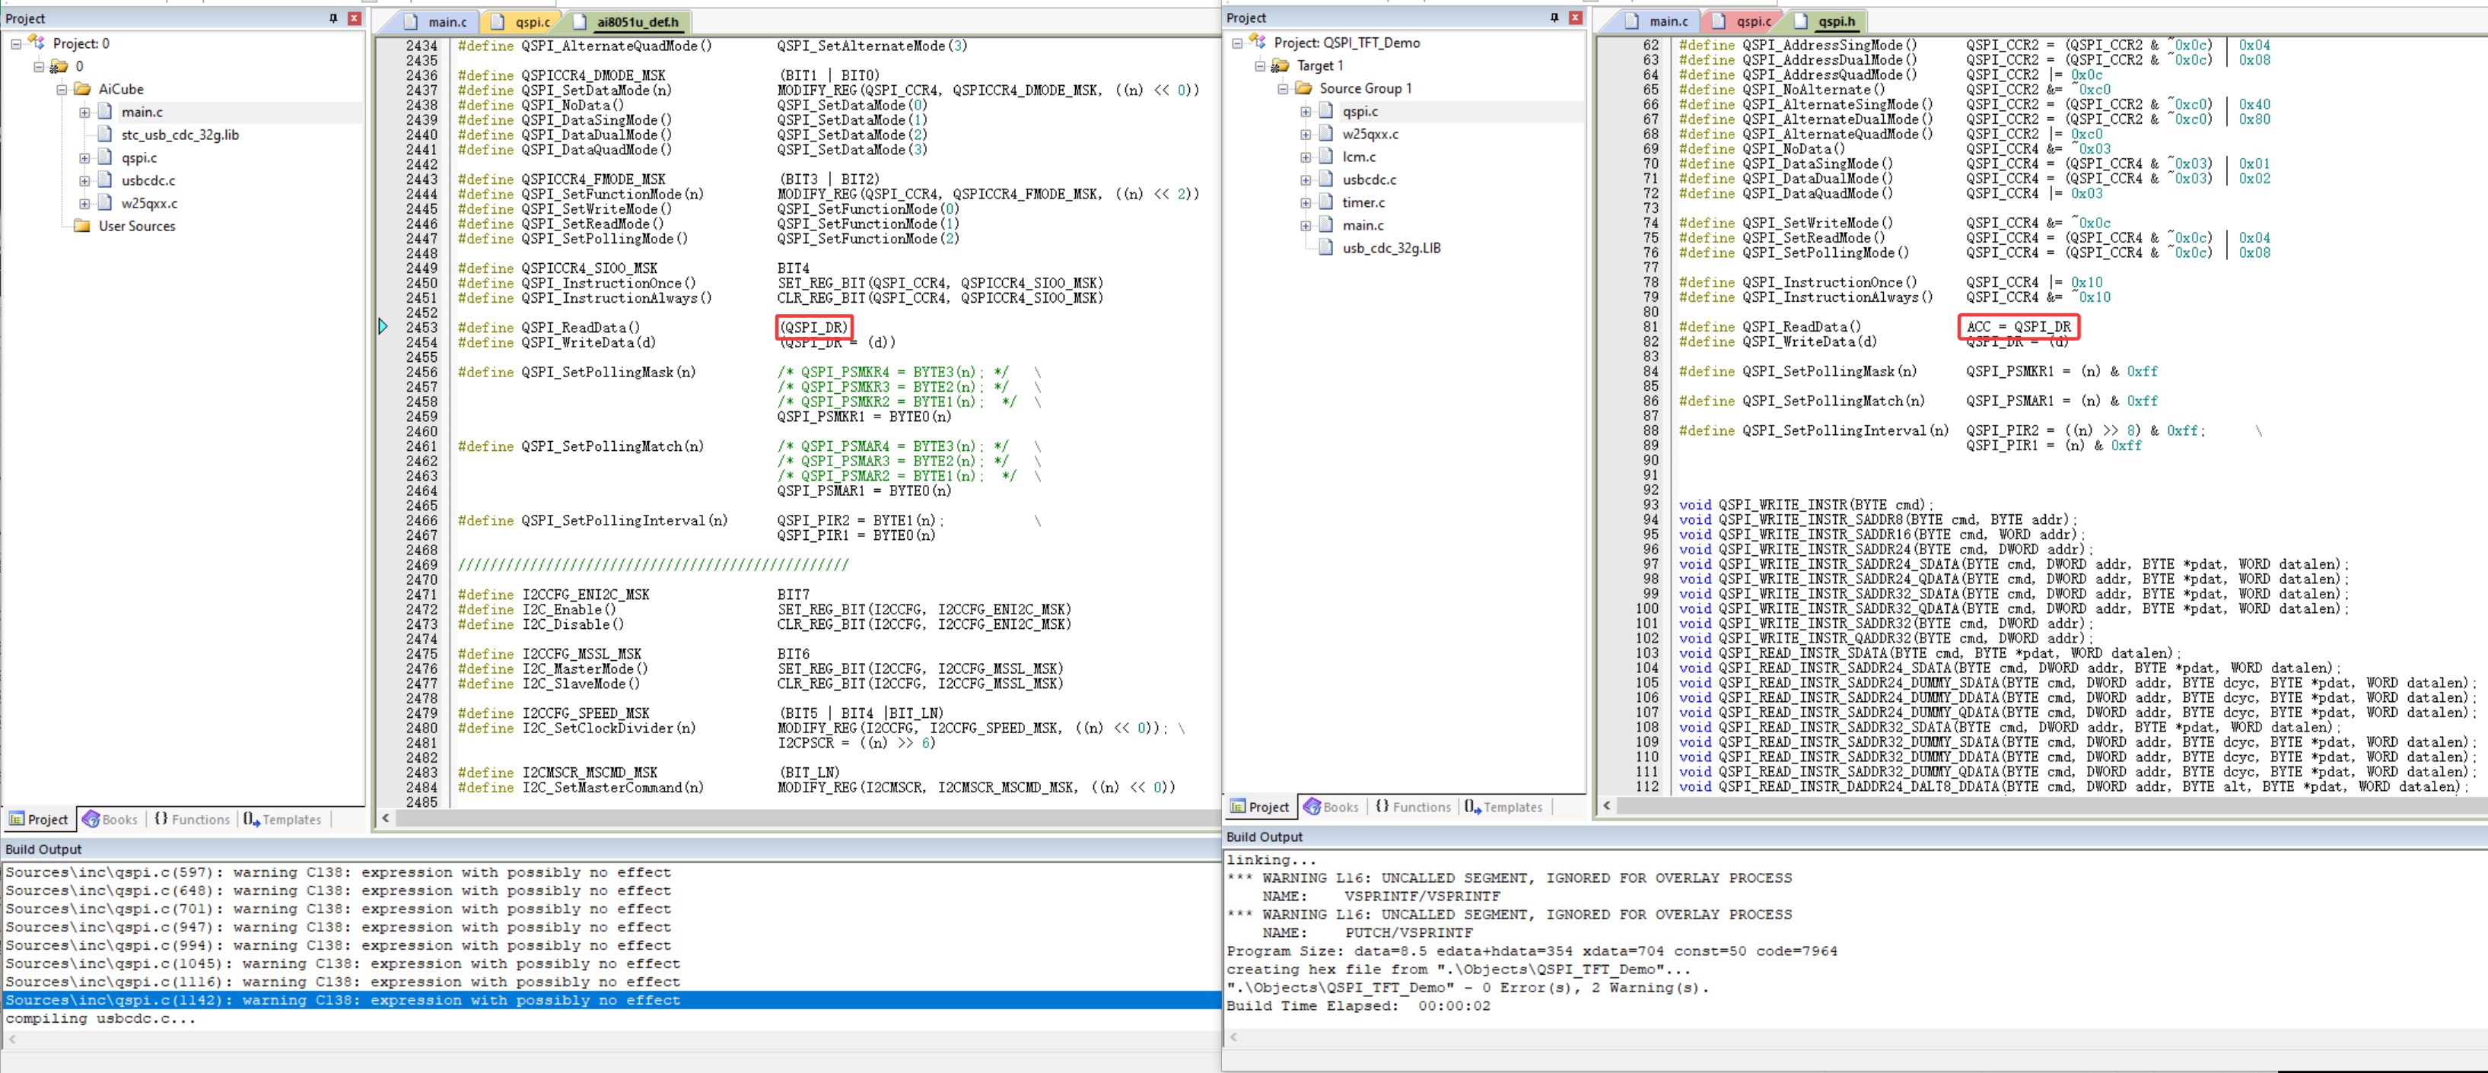Pin the Project panel in the left window
Viewport: 2488px width, 1073px height.
click(333, 18)
